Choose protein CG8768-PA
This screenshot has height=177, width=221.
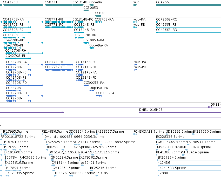point(105,93)
